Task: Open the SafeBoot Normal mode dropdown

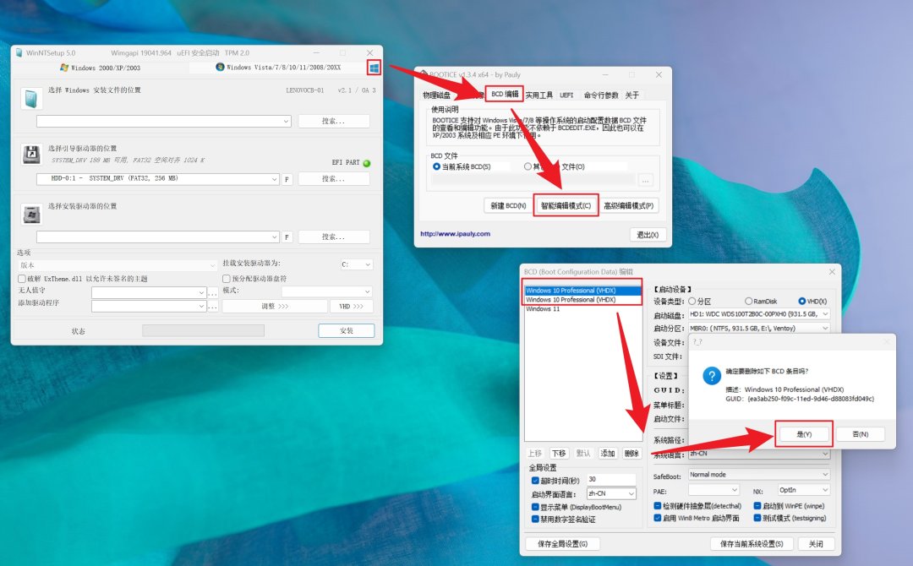Action: point(758,475)
